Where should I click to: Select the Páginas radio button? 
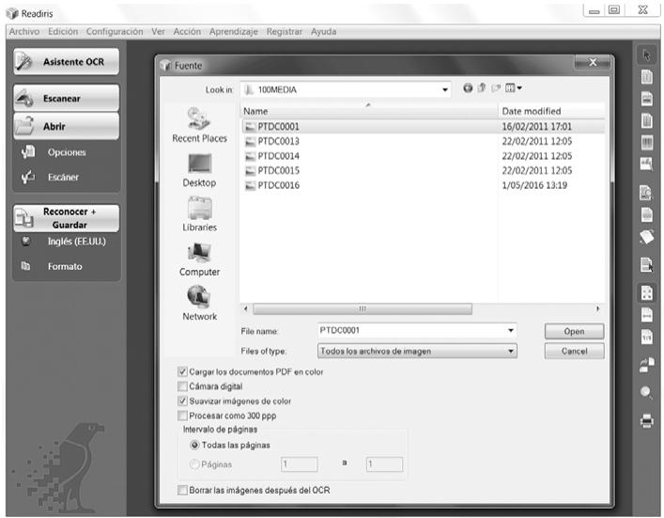tap(194, 464)
